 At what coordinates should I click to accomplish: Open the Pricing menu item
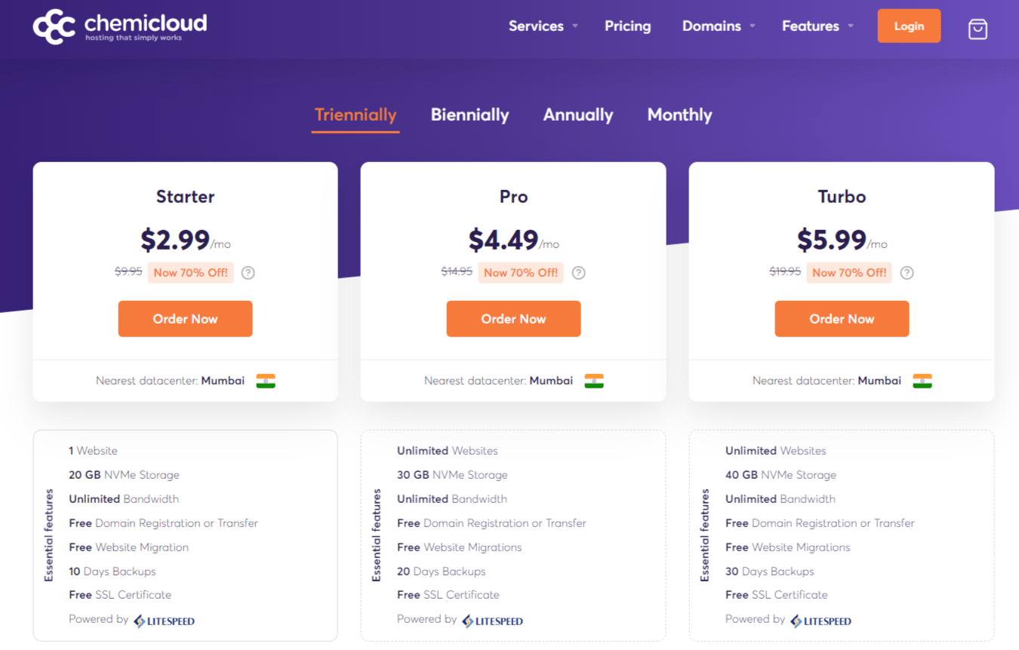coord(627,26)
